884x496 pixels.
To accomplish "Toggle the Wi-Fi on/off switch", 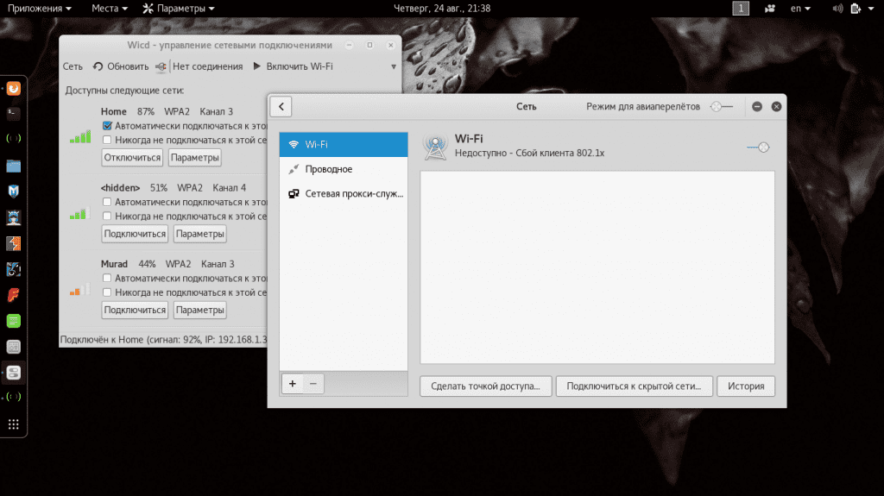I will [x=757, y=148].
